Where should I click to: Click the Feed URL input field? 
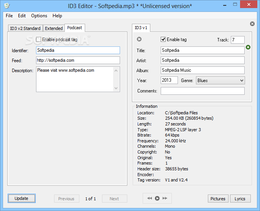point(78,60)
